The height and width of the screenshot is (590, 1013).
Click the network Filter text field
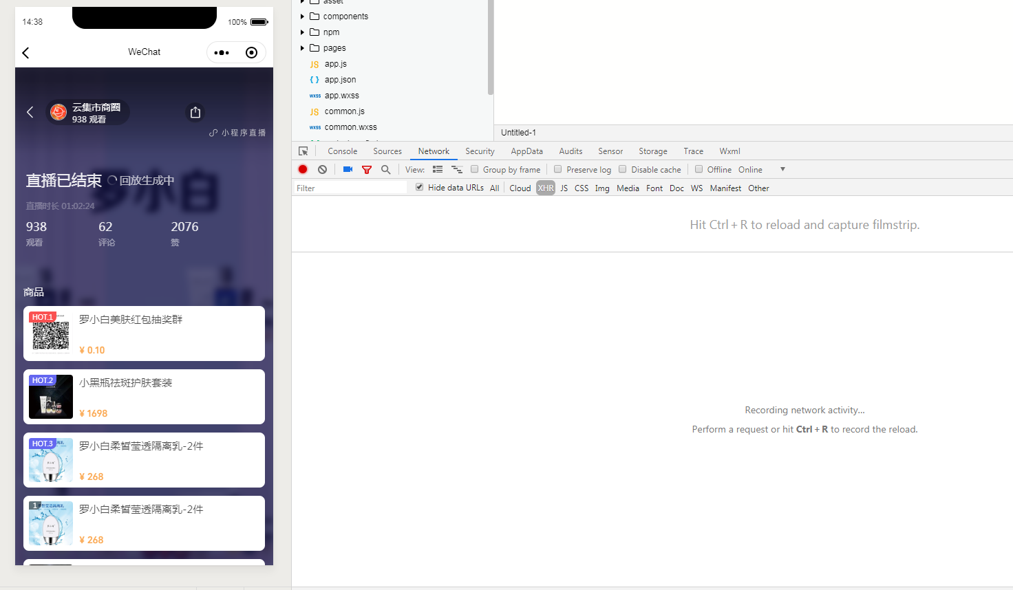[351, 188]
